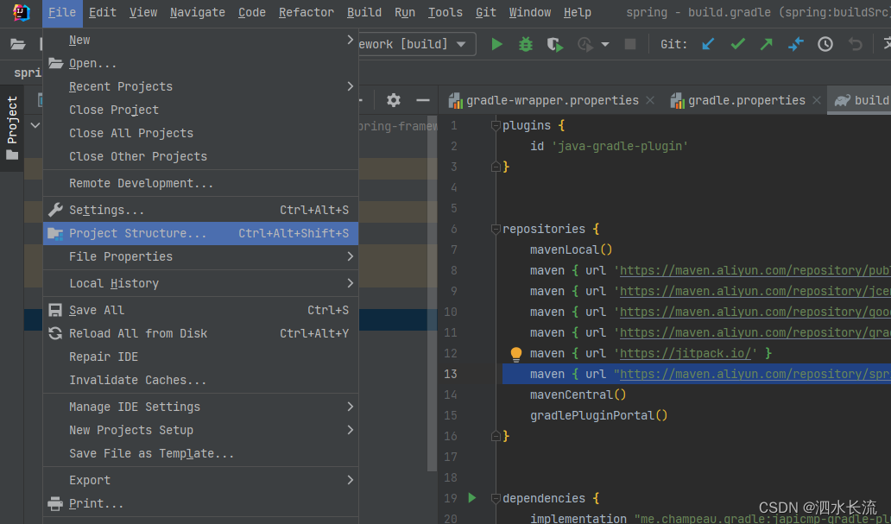Start debugging with the bug icon
This screenshot has height=524, width=891.
tap(526, 44)
